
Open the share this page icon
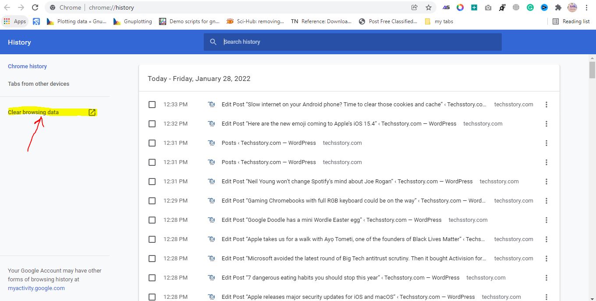coord(414,7)
